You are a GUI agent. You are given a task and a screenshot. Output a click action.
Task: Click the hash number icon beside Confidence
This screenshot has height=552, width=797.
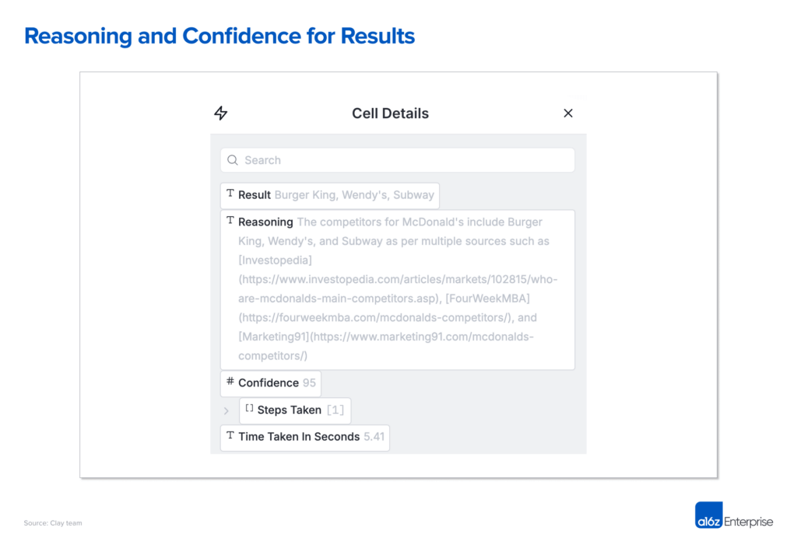pos(230,382)
